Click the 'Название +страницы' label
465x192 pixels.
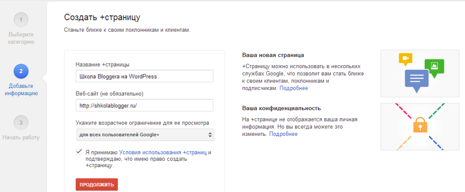(x=103, y=64)
